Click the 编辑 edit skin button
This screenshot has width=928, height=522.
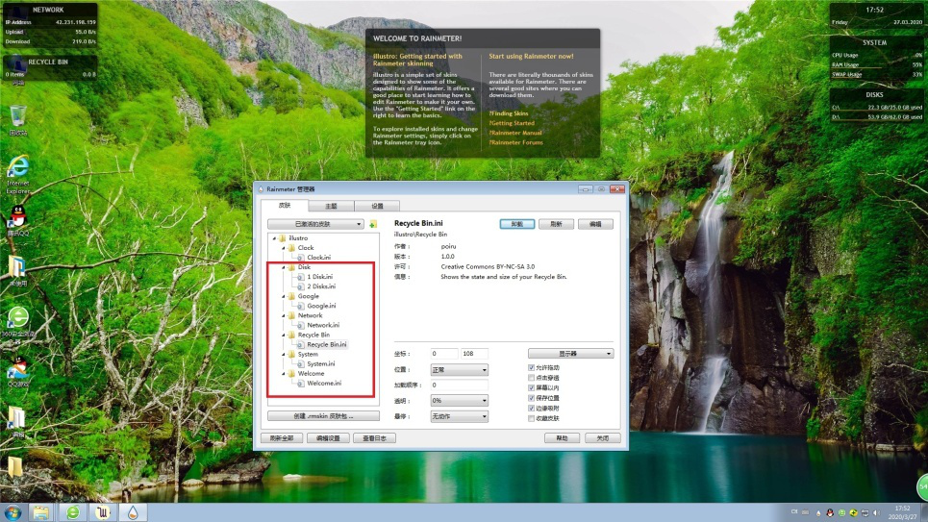click(x=595, y=224)
